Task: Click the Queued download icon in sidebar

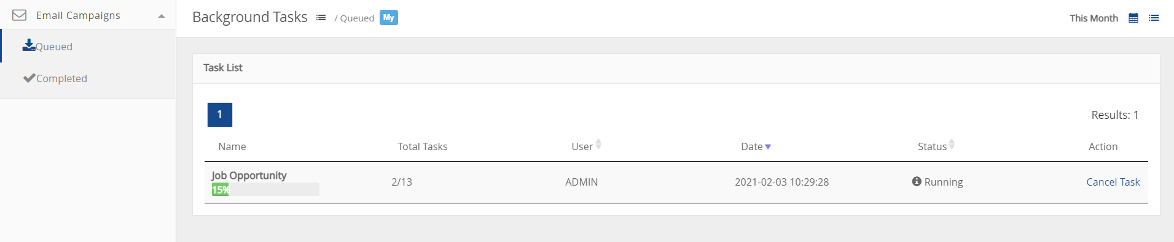Action: (x=29, y=45)
